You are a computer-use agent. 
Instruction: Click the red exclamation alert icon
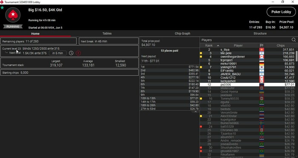(x=78, y=53)
